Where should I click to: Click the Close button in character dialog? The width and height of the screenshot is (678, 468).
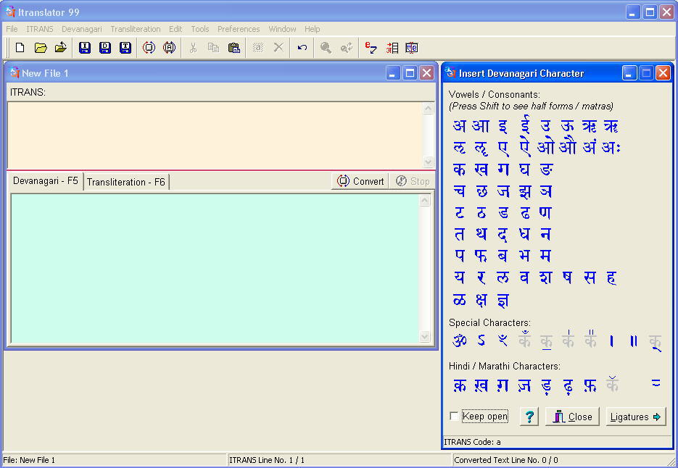(572, 417)
